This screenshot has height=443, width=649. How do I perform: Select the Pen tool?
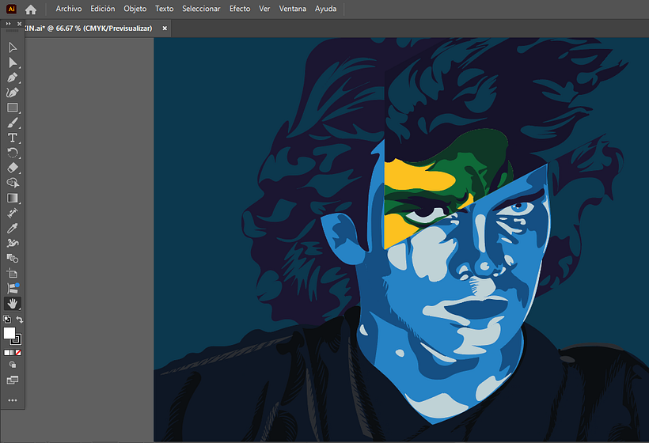point(13,78)
